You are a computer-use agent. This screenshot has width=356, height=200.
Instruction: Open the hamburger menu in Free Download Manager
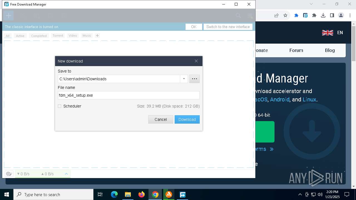pos(250,16)
